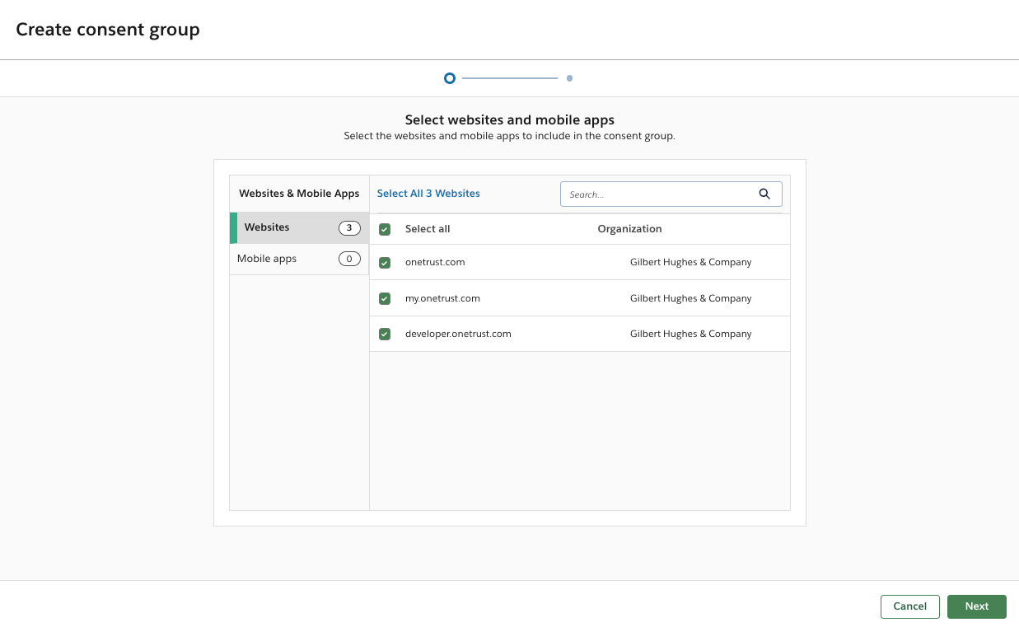
Task: Click the onetrust.com website name
Action: 435,262
